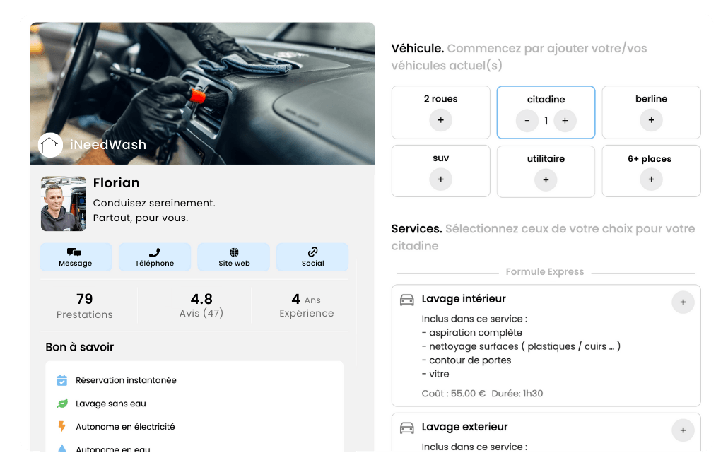
Task: Click the car icon on Lavage exterieur
Action: [x=406, y=428]
